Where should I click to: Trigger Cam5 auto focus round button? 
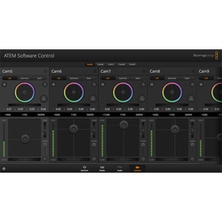tap(45, 159)
